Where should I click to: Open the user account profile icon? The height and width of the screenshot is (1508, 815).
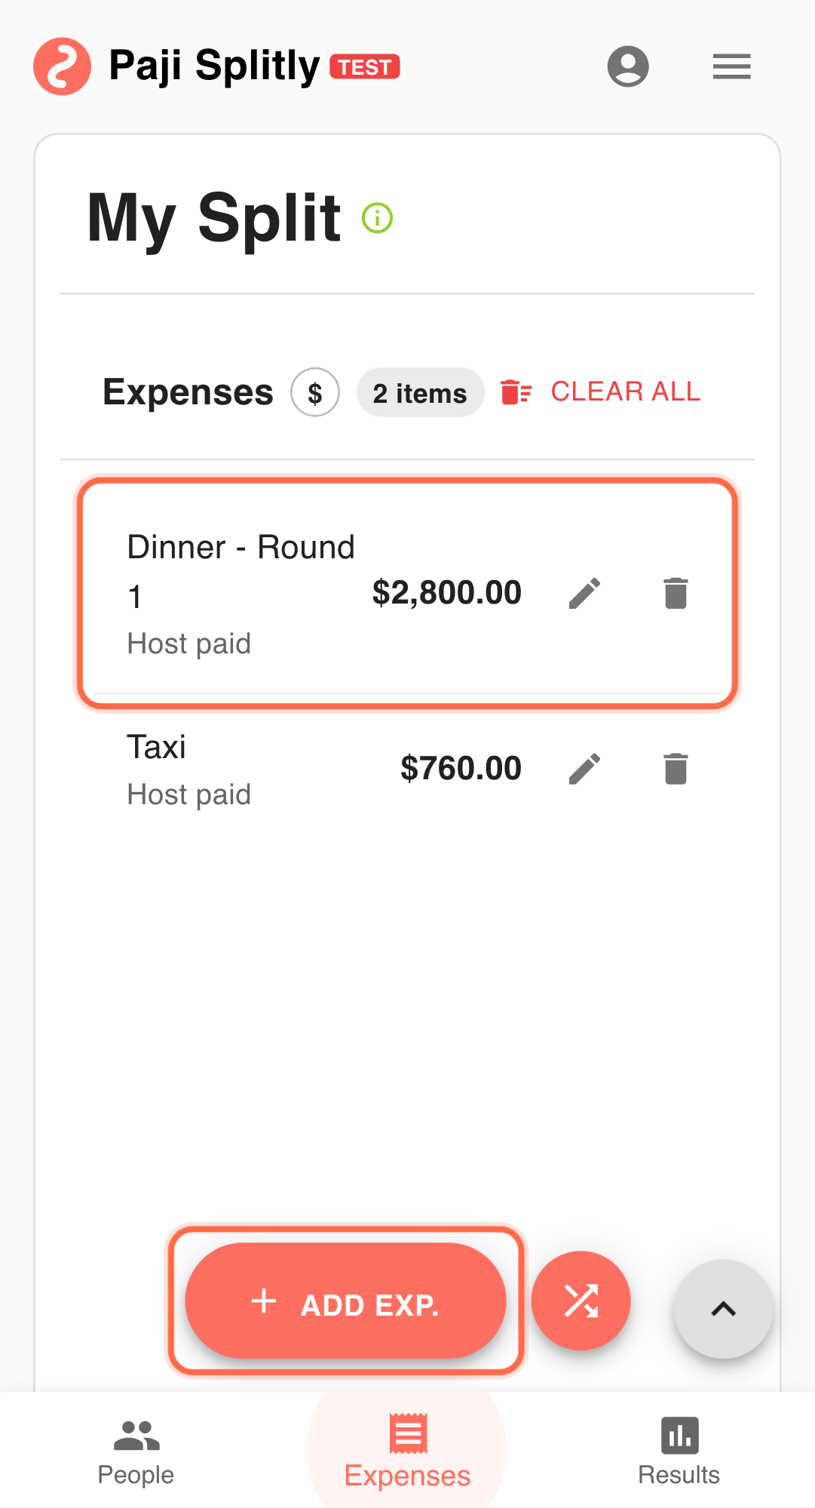pyautogui.click(x=628, y=66)
